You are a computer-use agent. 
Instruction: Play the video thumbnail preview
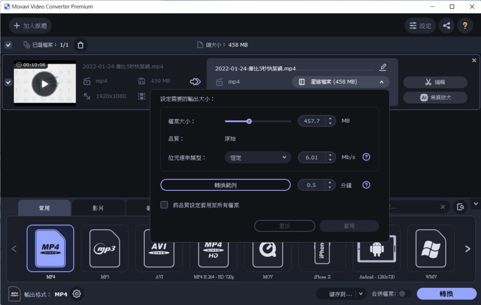click(x=44, y=84)
